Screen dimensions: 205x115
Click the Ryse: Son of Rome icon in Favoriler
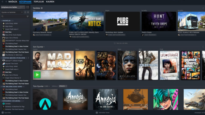click(4, 38)
